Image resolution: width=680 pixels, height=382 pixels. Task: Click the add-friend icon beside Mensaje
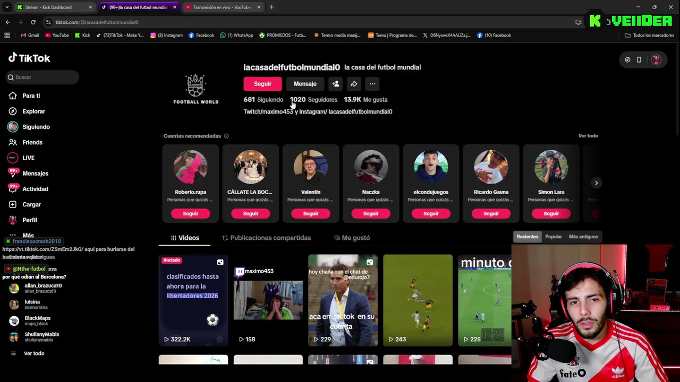click(336, 84)
